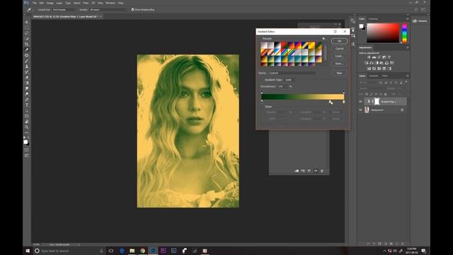Select the Spot Healing Brush tool

[x=27, y=55]
